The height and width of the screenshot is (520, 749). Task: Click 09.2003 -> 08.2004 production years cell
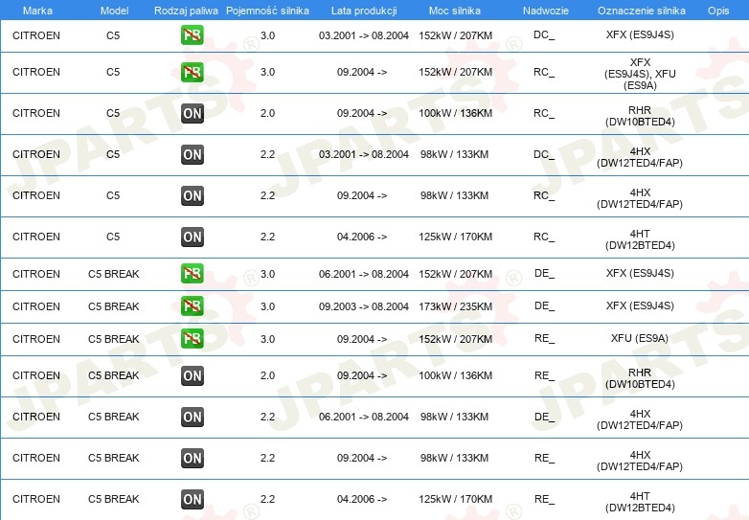(x=364, y=306)
